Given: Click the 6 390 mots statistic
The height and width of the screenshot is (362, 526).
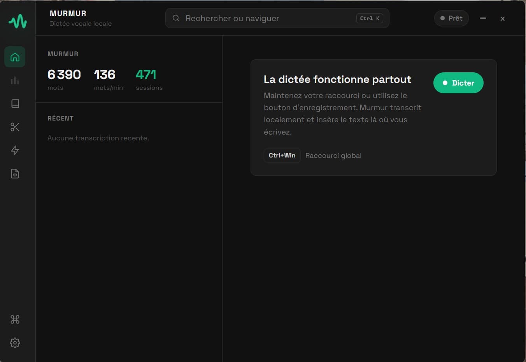Looking at the screenshot, I should tap(64, 79).
